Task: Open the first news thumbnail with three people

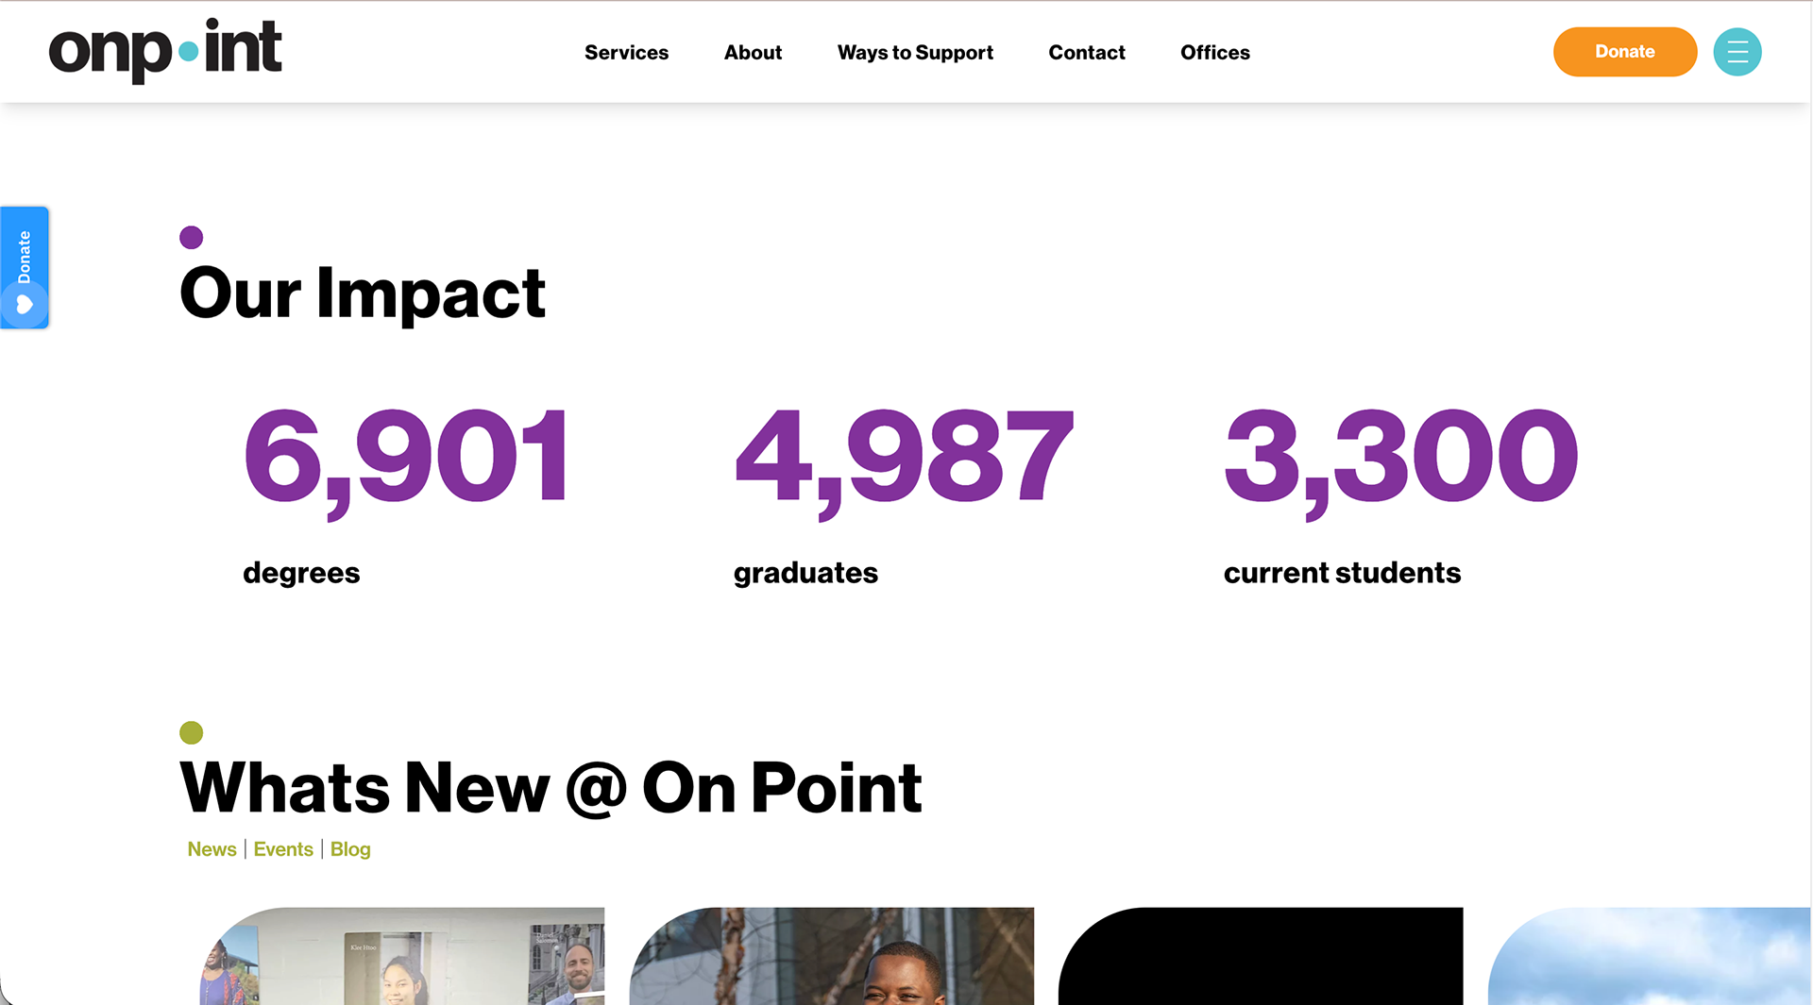Action: (x=402, y=956)
